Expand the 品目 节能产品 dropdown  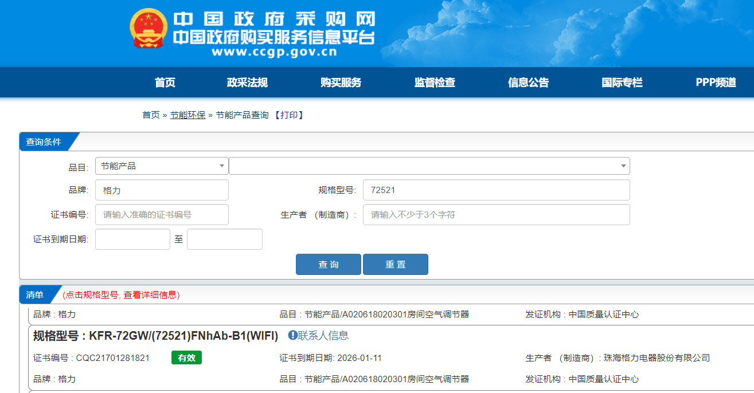[x=162, y=166]
